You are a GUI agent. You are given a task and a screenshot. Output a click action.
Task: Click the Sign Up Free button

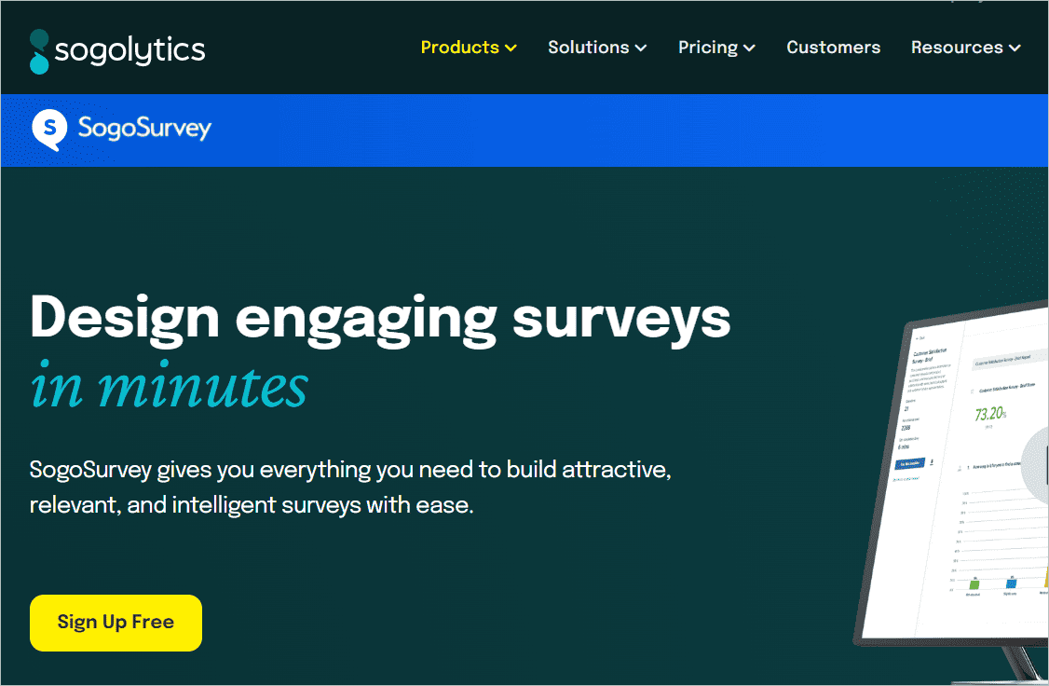115,622
